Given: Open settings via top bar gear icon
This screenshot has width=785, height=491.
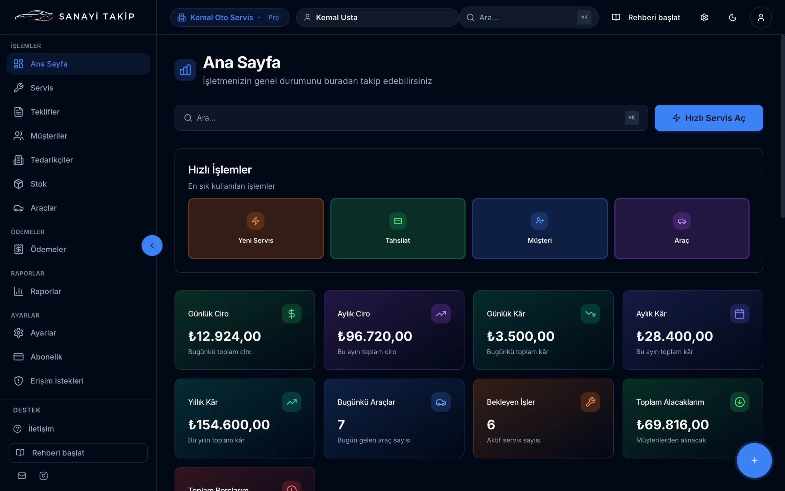Looking at the screenshot, I should click(704, 17).
